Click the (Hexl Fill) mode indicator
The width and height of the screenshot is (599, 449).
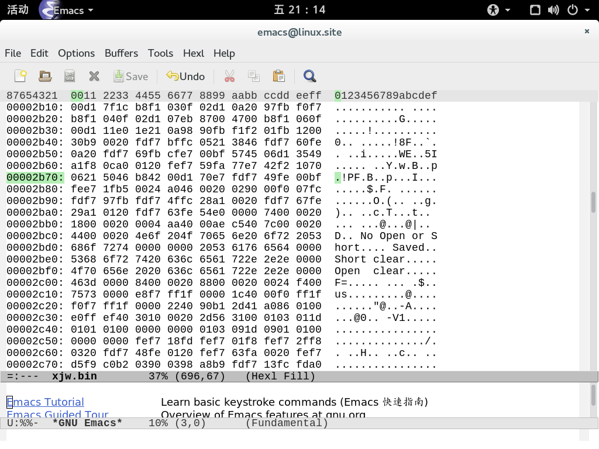pyautogui.click(x=280, y=377)
